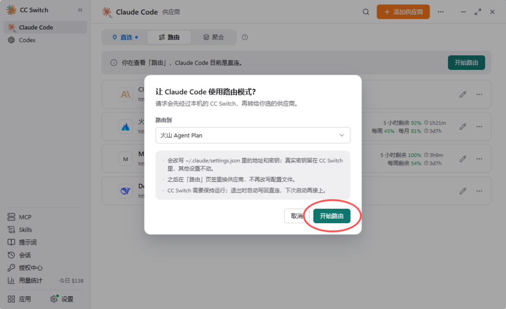Click 添加供应商 add provider button

[403, 12]
